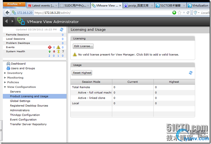Image resolution: width=211 pixels, height=144 pixels.
Task: Click the yellow System Health status icon
Action: tap(59, 52)
